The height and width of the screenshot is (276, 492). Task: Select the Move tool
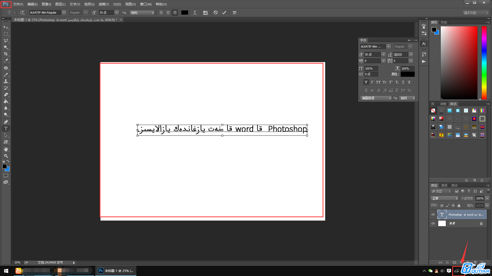[6, 27]
